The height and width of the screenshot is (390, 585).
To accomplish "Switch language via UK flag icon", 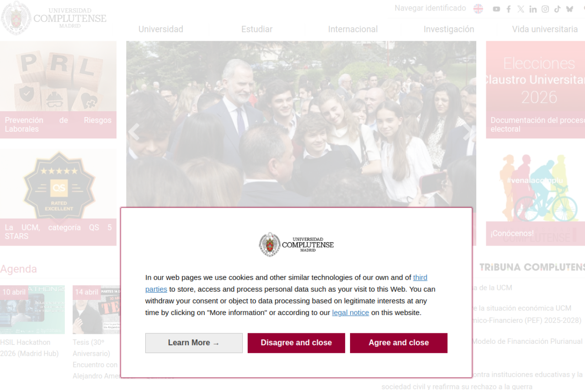I will pyautogui.click(x=478, y=9).
